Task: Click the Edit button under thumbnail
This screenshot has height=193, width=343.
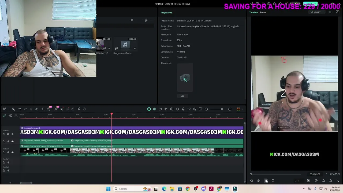Action: tap(182, 96)
